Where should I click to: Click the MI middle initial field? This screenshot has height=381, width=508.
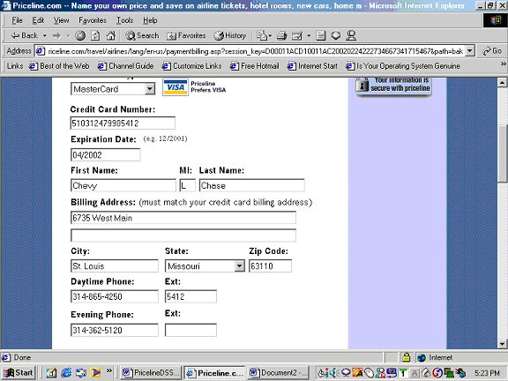point(187,185)
